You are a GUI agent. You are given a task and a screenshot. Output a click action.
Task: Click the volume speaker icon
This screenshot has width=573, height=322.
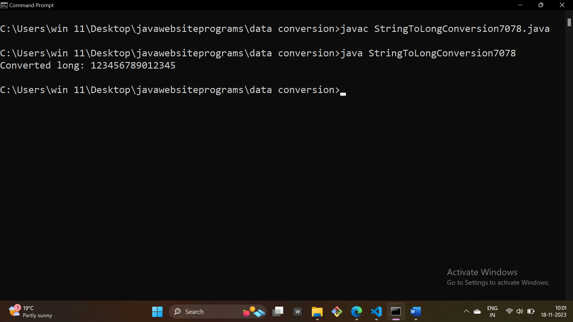tap(520, 311)
